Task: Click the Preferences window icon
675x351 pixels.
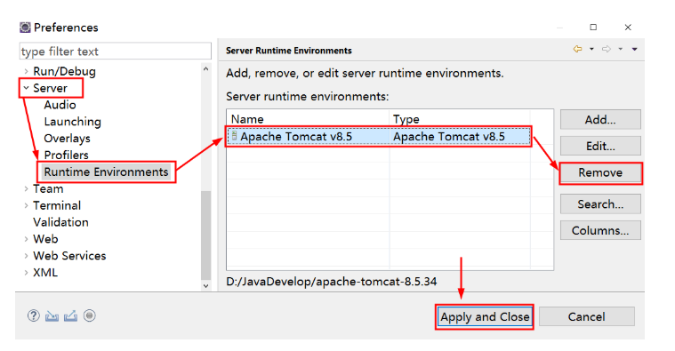Action: (x=25, y=27)
